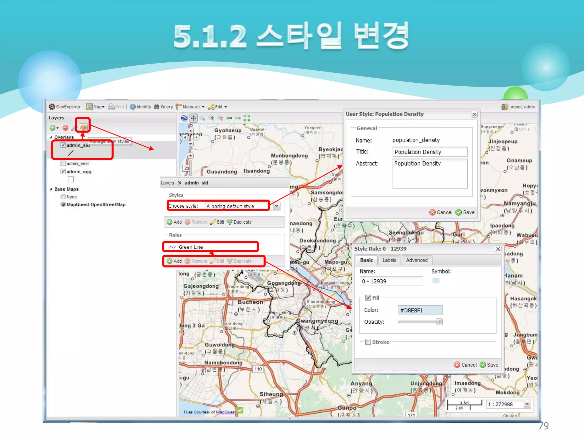Switch to the Advanced tab

click(417, 260)
